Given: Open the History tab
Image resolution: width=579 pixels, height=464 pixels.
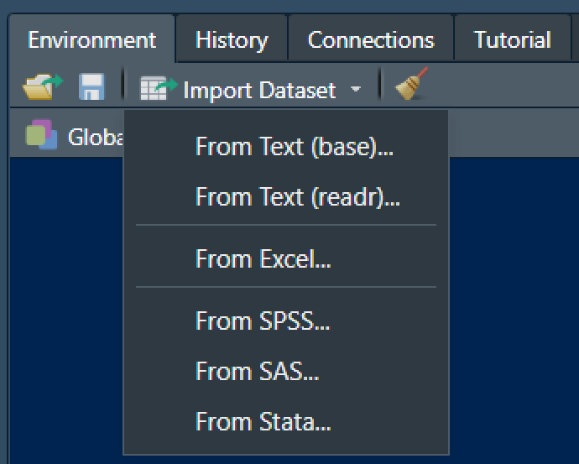Looking at the screenshot, I should pos(232,39).
